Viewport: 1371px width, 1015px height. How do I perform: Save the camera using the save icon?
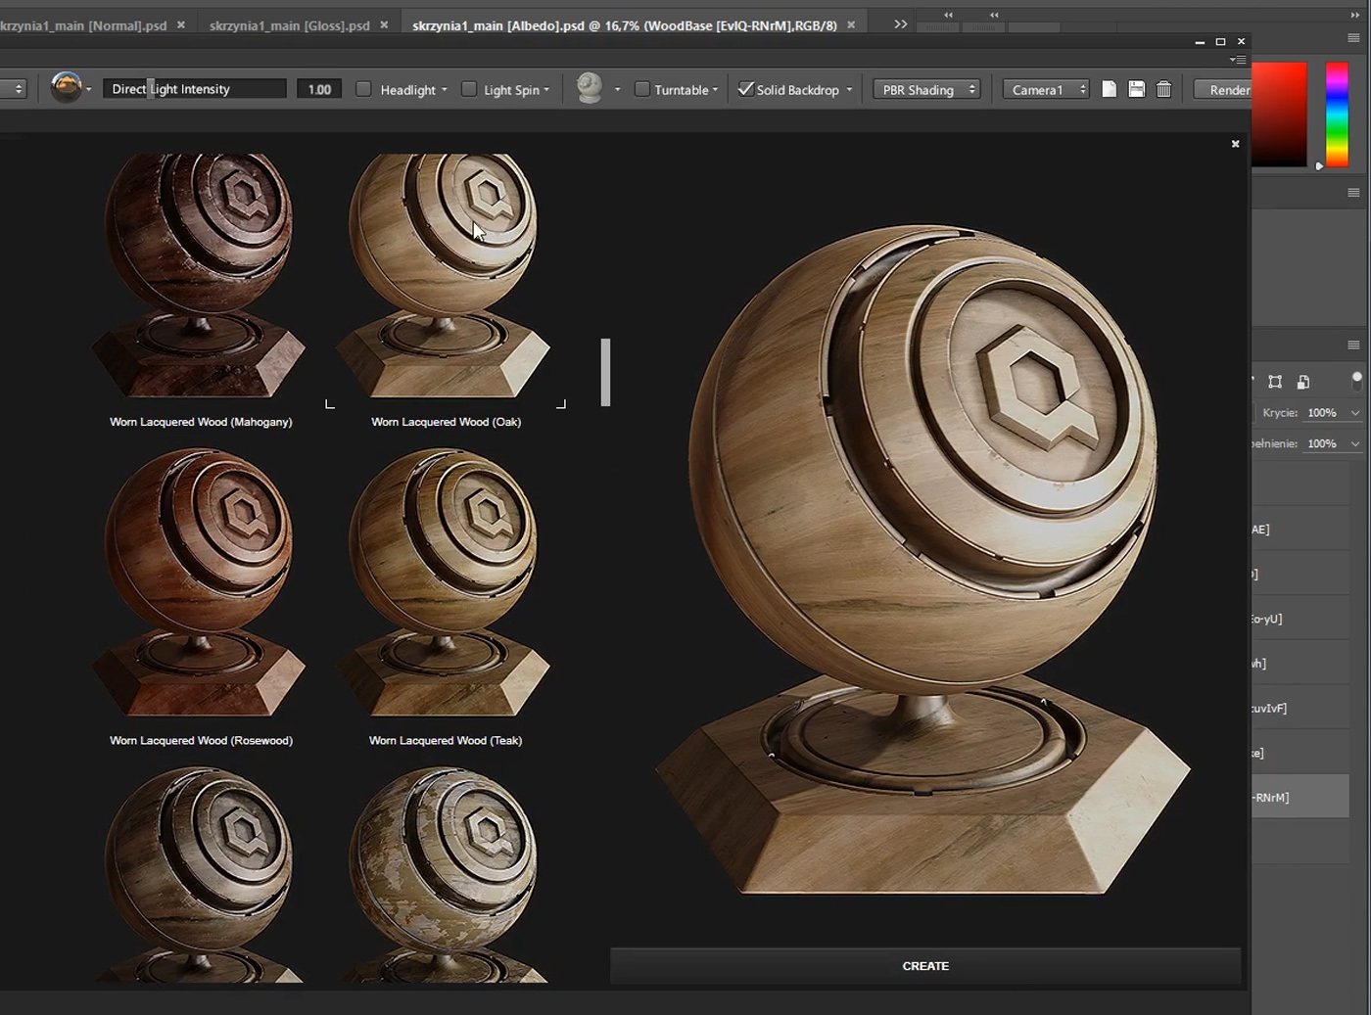(x=1136, y=89)
